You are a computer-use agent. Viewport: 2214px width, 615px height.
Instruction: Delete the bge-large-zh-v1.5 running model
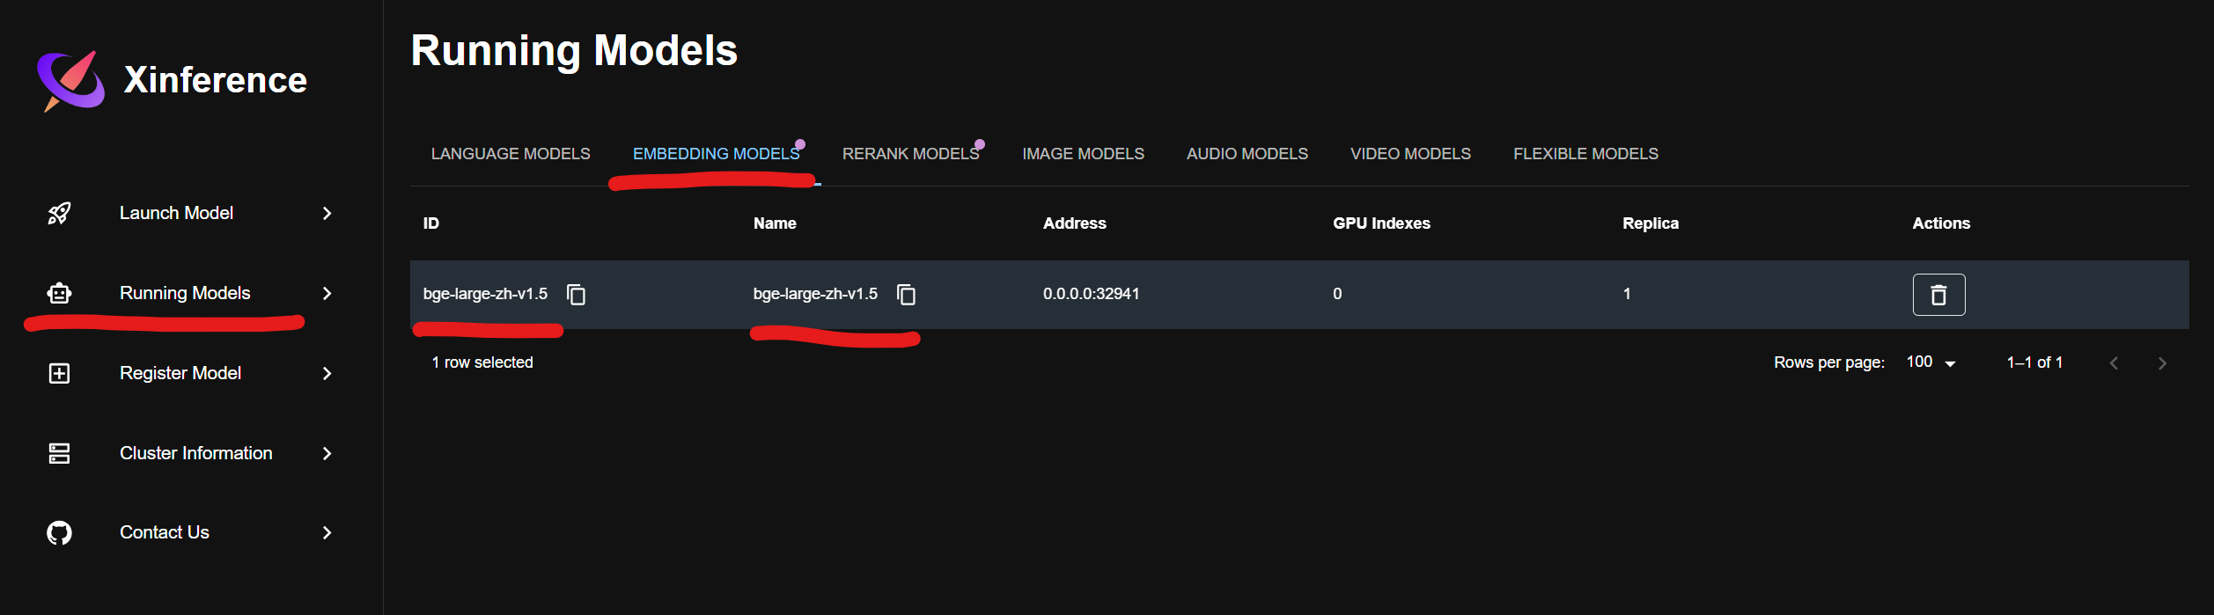1938,295
